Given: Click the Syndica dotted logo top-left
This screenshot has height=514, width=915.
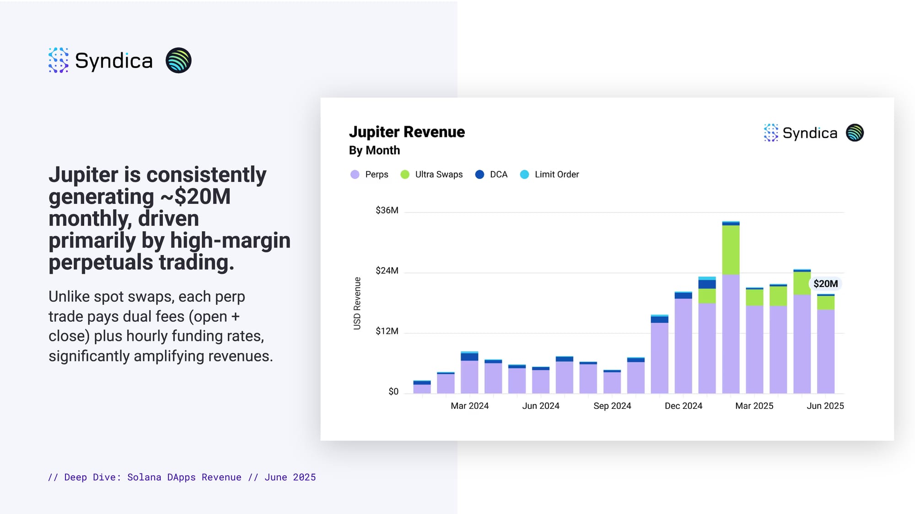Looking at the screenshot, I should pos(59,60).
